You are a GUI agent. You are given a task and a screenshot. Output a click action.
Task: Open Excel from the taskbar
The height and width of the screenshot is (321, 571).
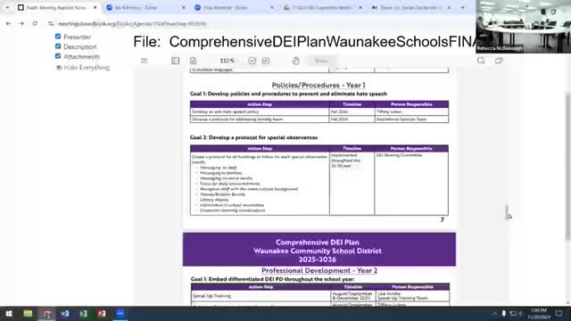pyautogui.click(x=83, y=313)
